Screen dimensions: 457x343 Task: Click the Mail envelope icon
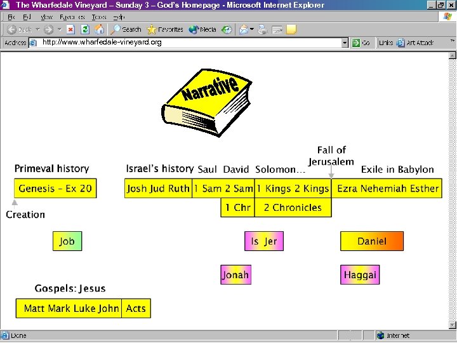tap(243, 29)
